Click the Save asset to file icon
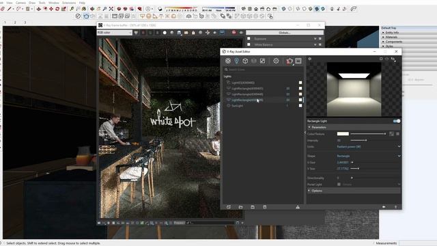 coord(253,207)
